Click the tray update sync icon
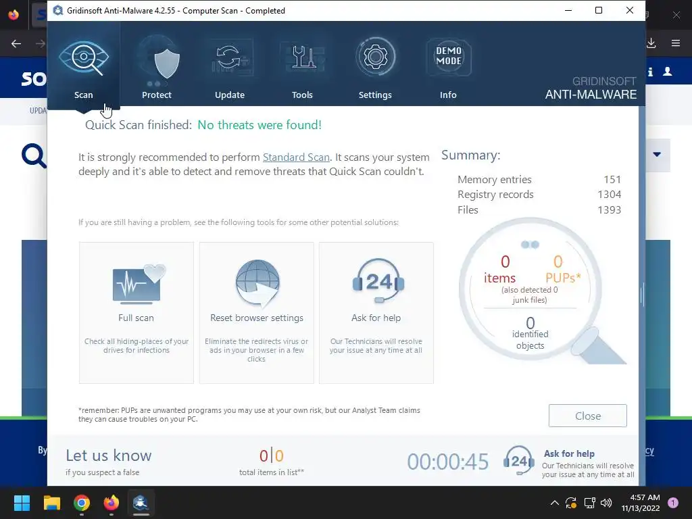The height and width of the screenshot is (519, 692). pos(571,503)
